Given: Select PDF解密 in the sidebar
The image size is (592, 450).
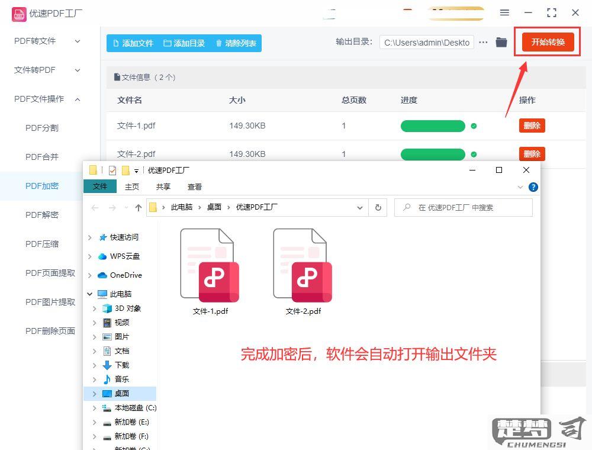Looking at the screenshot, I should [42, 215].
